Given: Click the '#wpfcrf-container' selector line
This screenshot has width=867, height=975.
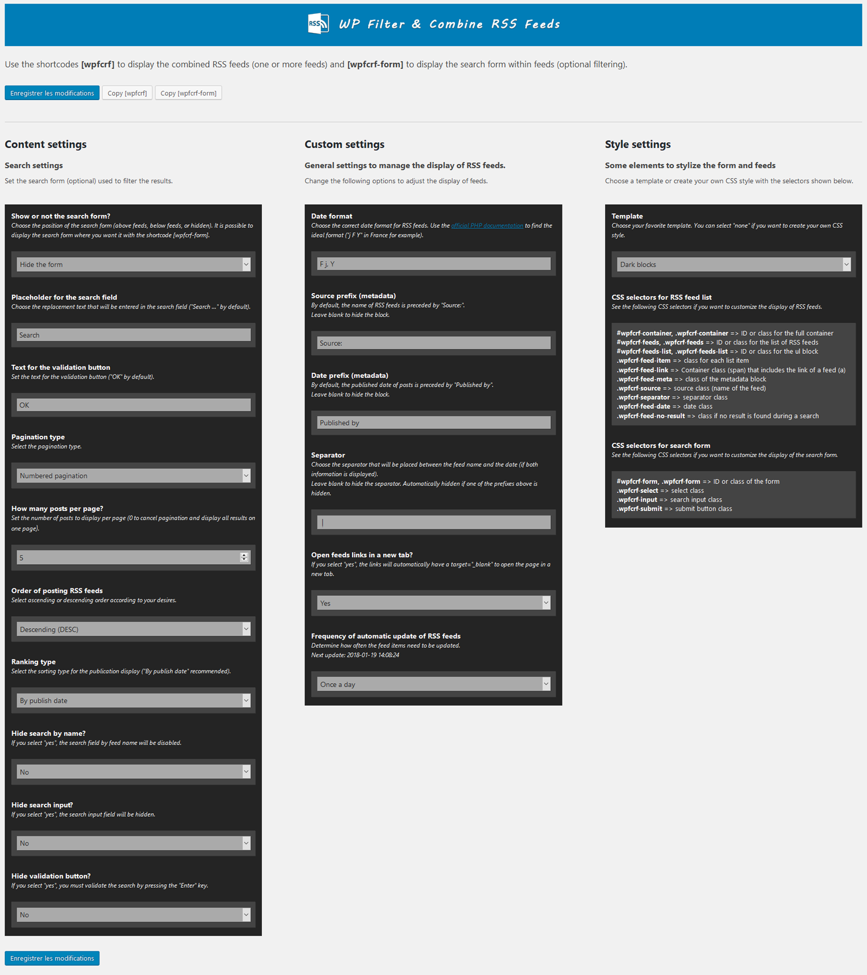Looking at the screenshot, I should pos(725,333).
